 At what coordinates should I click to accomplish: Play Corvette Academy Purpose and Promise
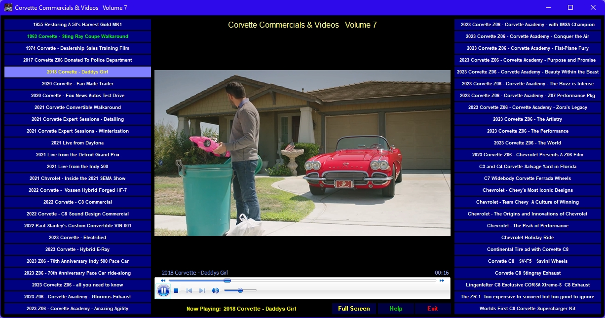coord(528,60)
